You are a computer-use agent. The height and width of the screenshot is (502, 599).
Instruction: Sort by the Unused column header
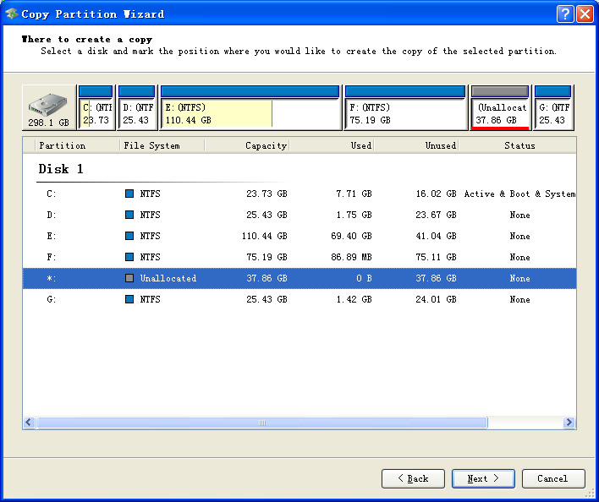pos(417,145)
